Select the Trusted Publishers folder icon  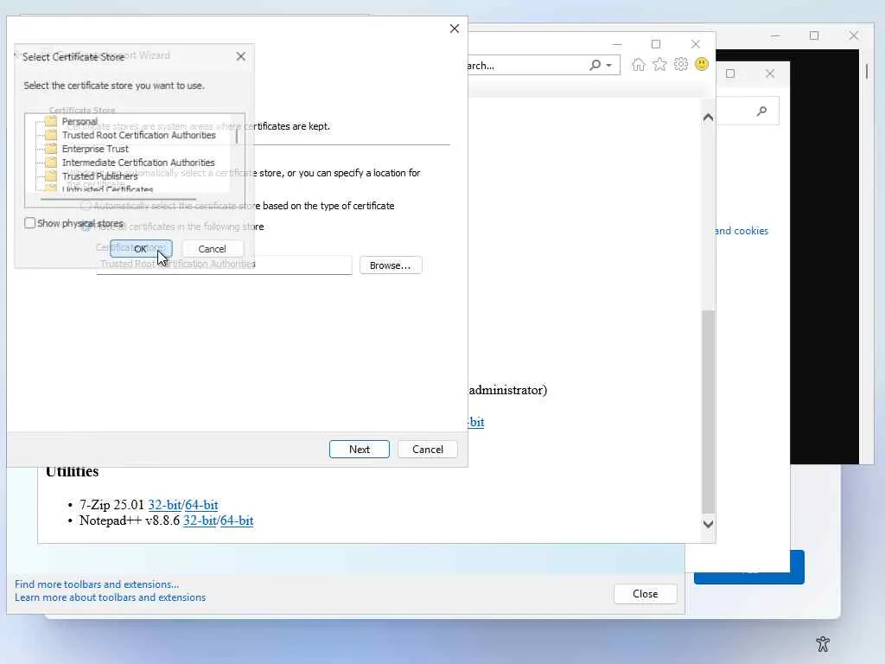[x=51, y=176]
